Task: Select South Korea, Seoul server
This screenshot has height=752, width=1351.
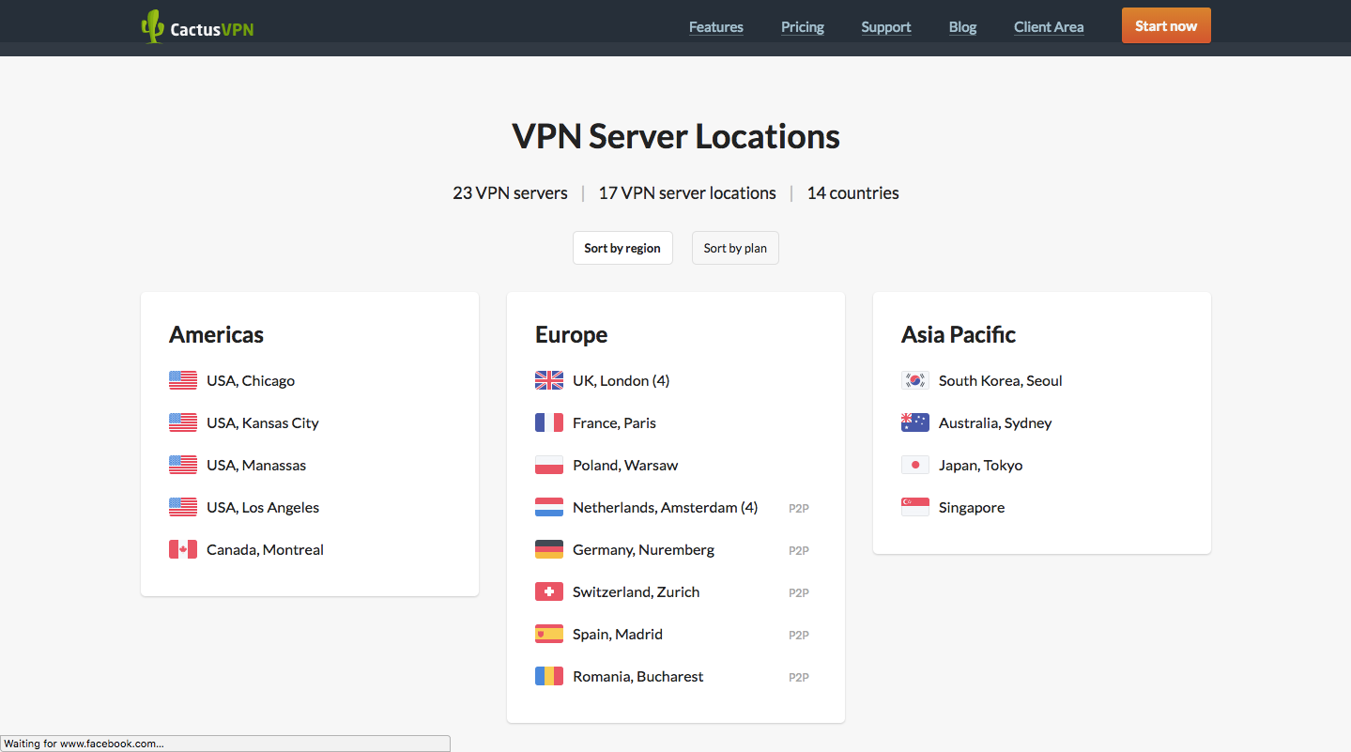Action: click(x=1001, y=380)
